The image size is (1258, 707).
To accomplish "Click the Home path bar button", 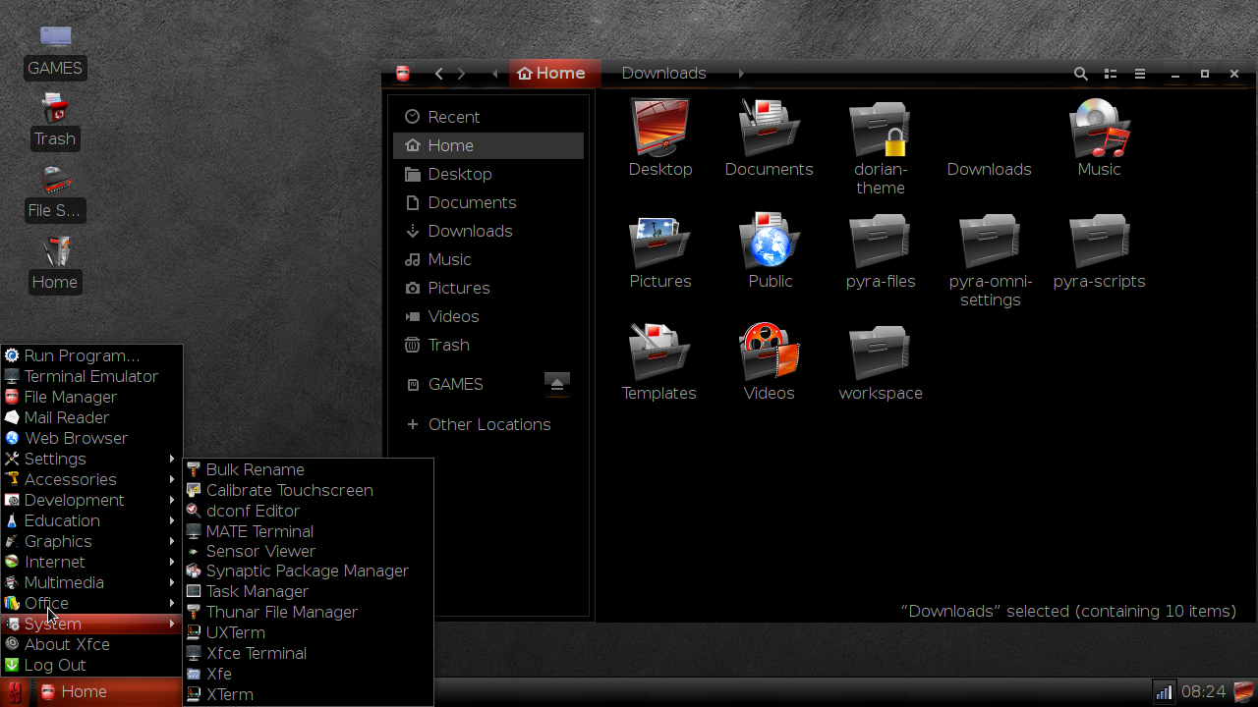I will click(x=551, y=74).
